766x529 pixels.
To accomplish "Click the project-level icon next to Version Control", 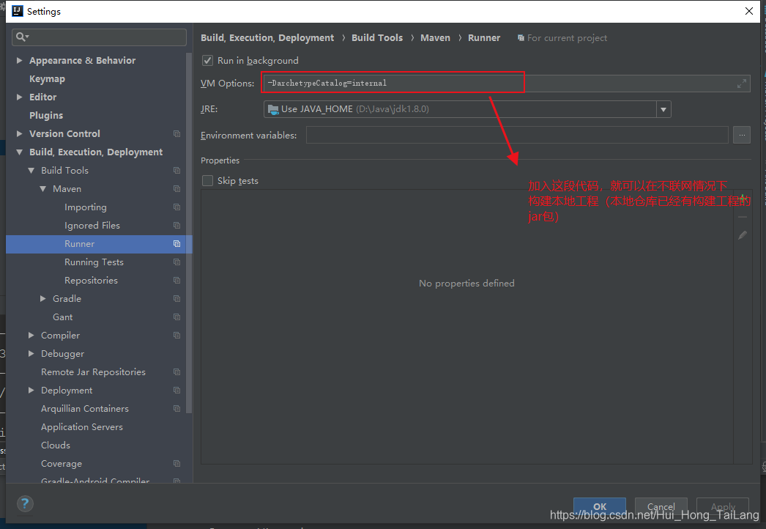I will [176, 133].
